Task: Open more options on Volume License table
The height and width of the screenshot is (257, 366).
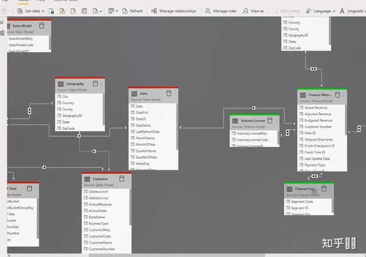Action: coord(276,121)
